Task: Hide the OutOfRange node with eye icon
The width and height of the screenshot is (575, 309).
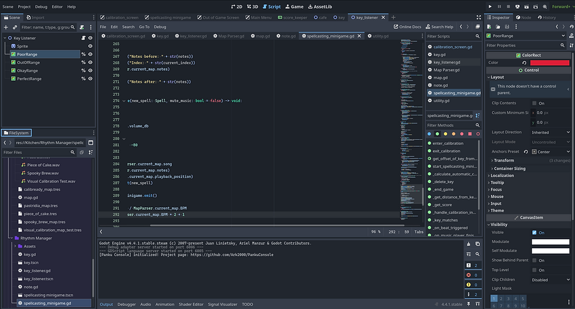Action: 90,62
